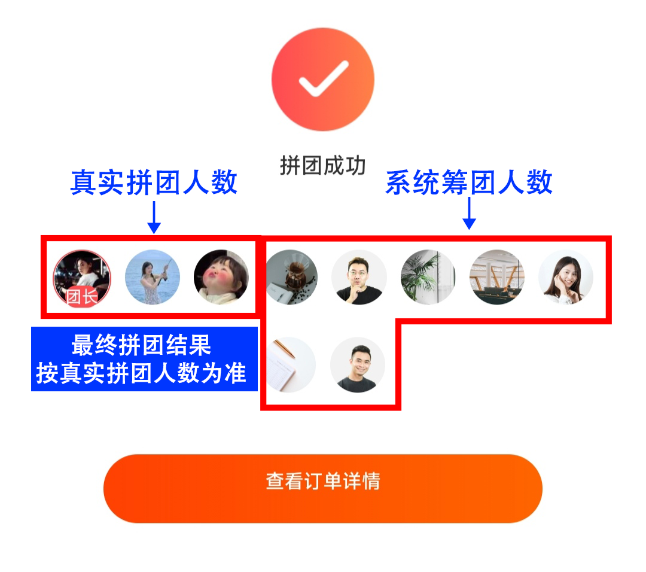The image size is (646, 572).
Task: Tap the red 团长 badge on the avatar
Action: (x=82, y=296)
